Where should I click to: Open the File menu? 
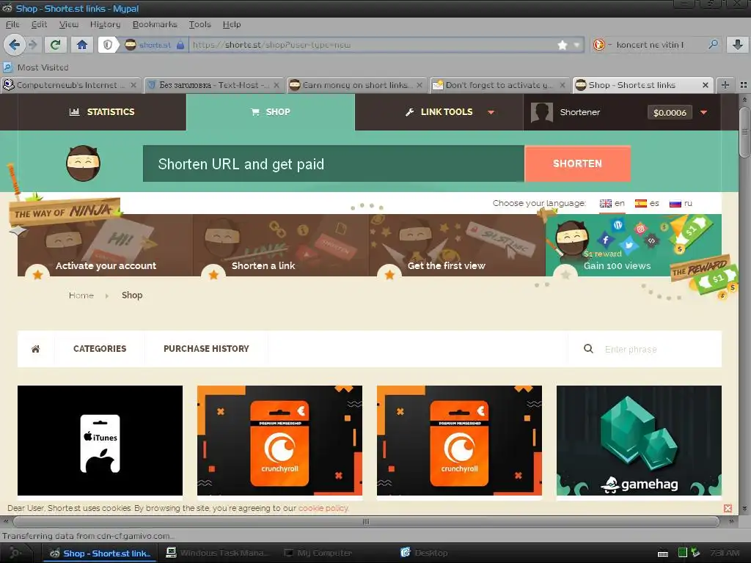[12, 24]
